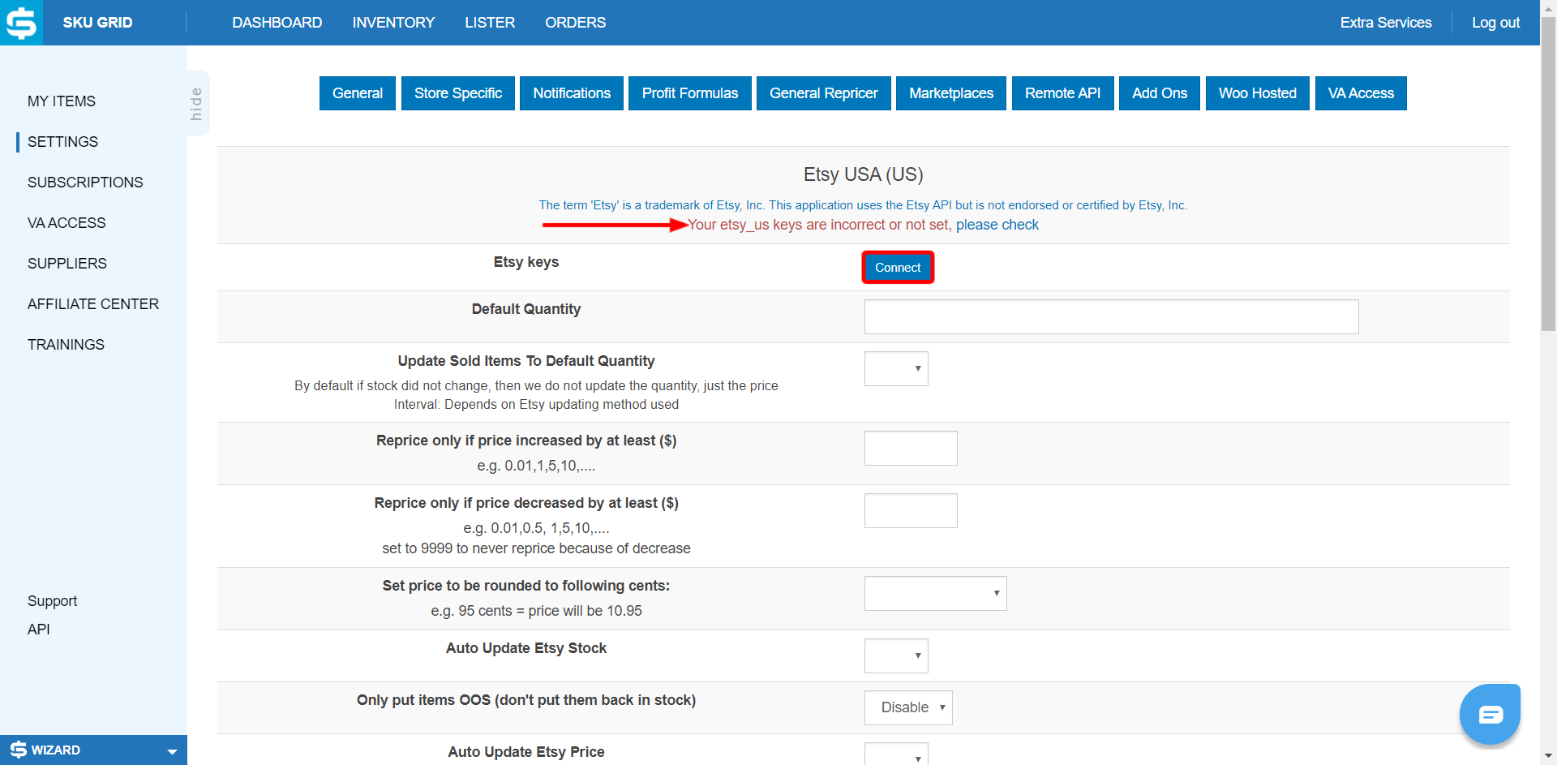Screen dimensions: 1557x765
Task: Open the chat support bubble icon
Action: [x=1490, y=714]
